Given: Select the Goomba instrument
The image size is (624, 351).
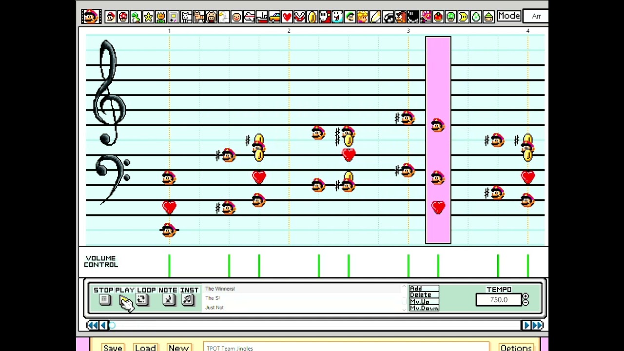Looking at the screenshot, I should coord(400,17).
